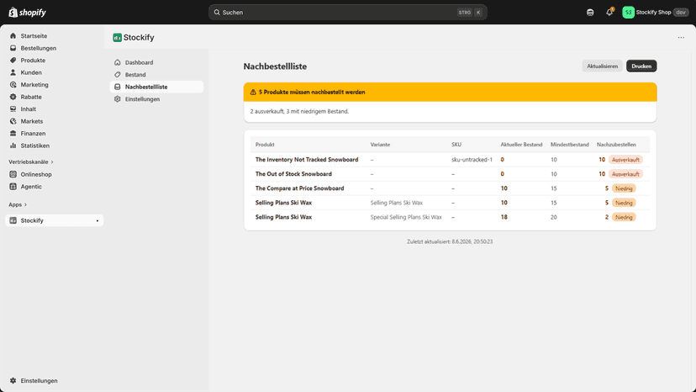696x392 pixels.
Task: Click the Aktueller Bestand column header
Action: pos(521,145)
